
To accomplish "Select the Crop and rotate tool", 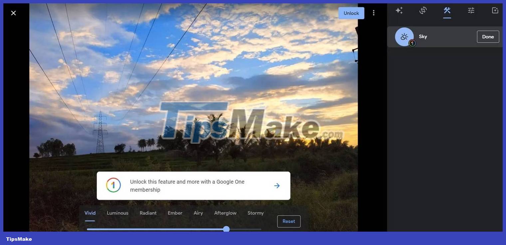I will 423,10.
